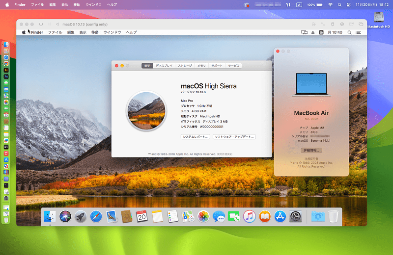Click the guest eject icon in menu bar
Viewport: 393px width, 255px height.
313,32
